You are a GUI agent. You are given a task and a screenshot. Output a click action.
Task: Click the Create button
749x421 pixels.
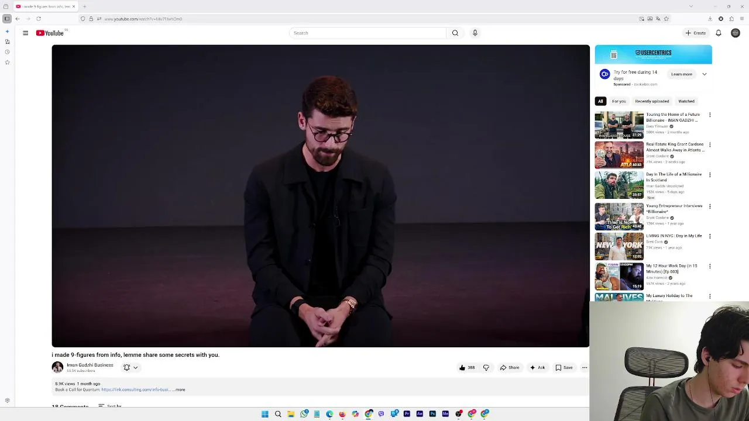tap(696, 33)
